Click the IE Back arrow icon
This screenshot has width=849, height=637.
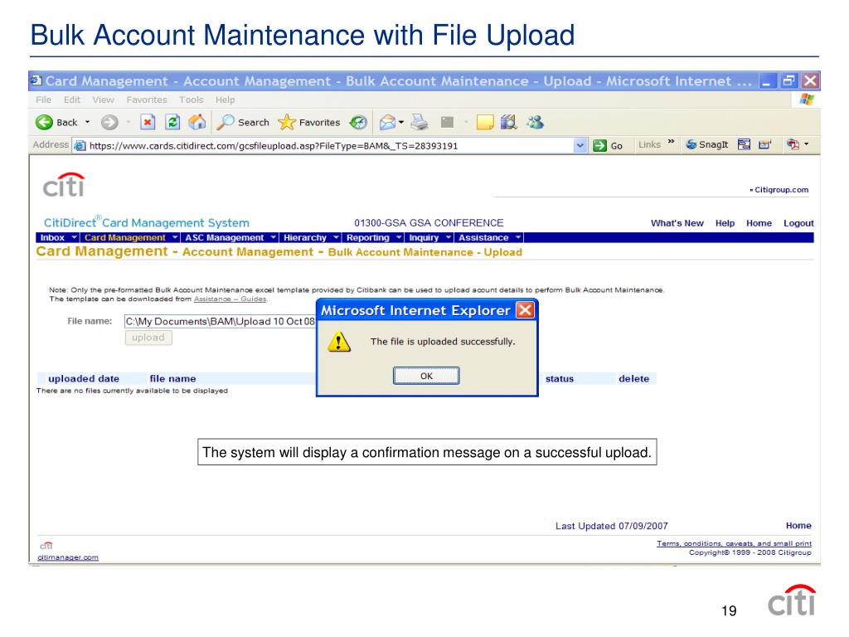[x=44, y=123]
